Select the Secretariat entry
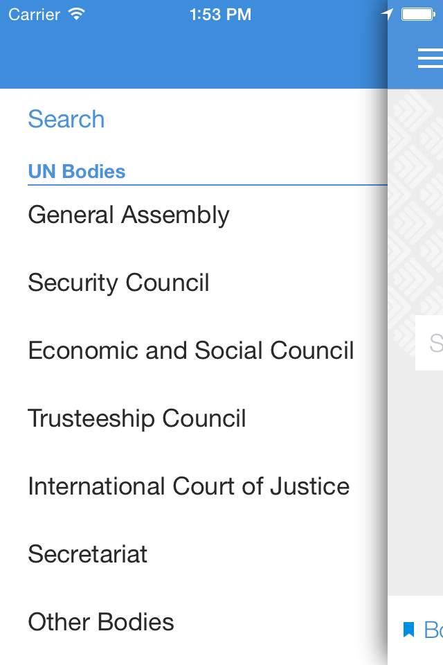443x665 pixels. (88, 554)
